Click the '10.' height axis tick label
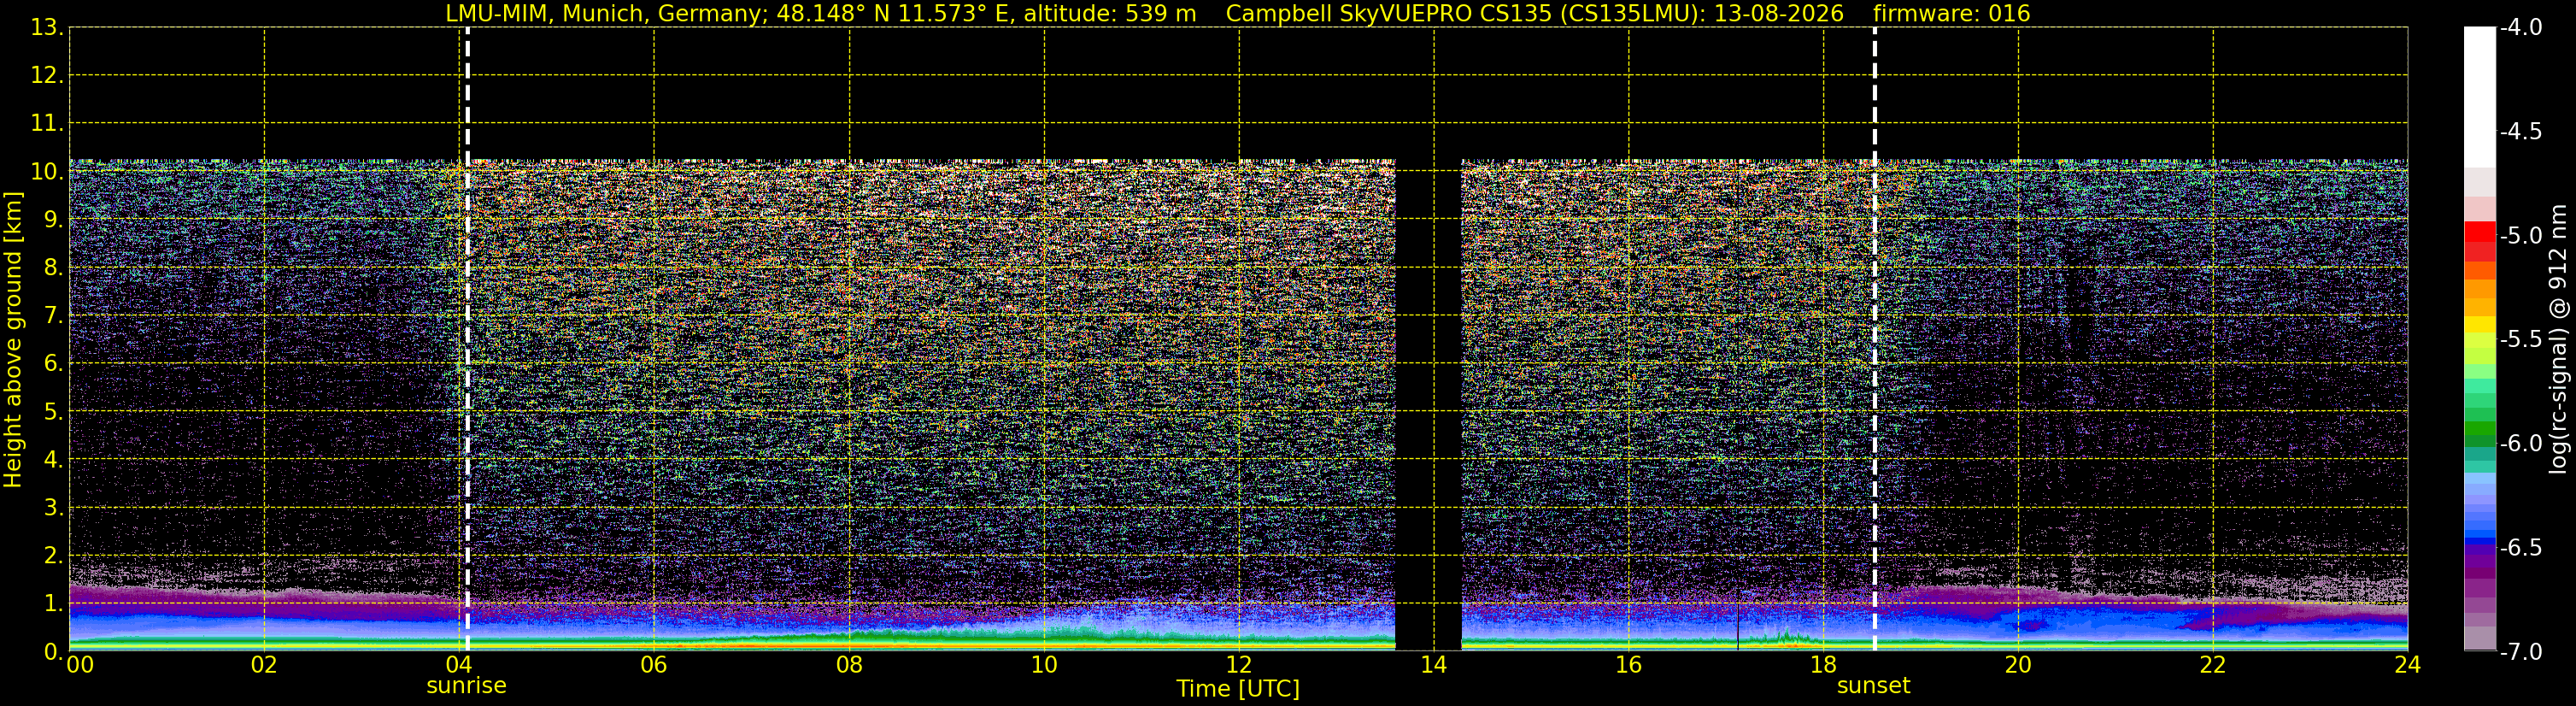The image size is (2576, 706). click(x=47, y=172)
